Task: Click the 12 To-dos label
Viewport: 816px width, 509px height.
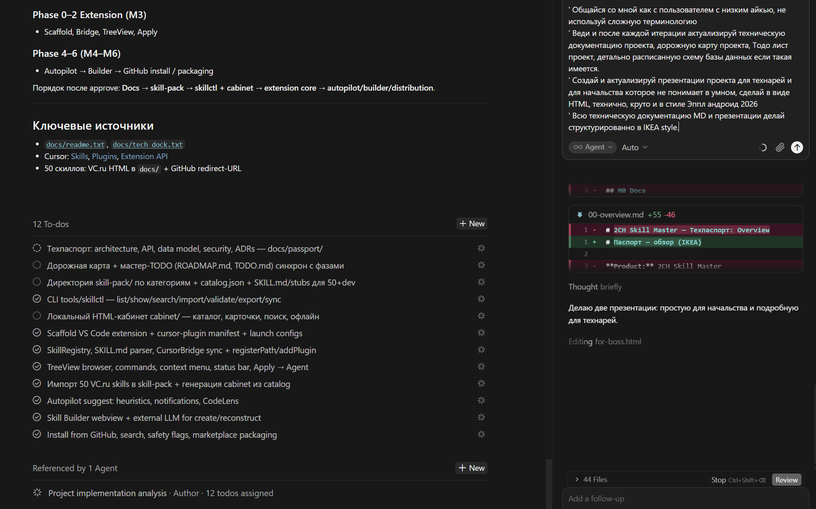Action: click(x=51, y=224)
